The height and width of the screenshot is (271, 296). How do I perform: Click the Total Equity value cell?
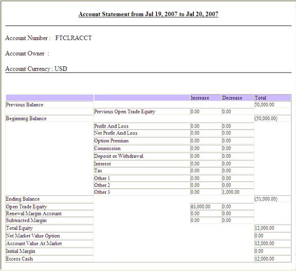coord(273,228)
